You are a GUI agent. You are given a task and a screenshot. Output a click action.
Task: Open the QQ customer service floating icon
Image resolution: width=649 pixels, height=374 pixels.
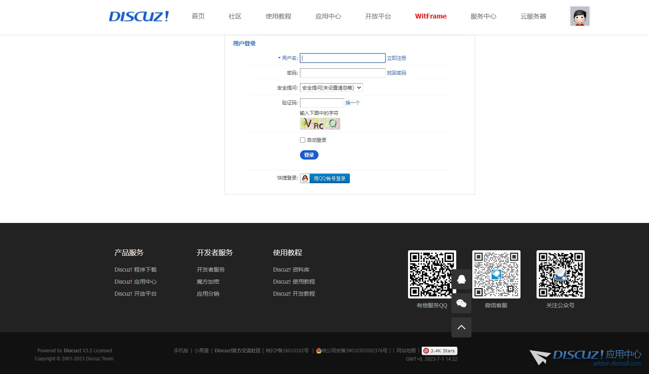pyautogui.click(x=461, y=279)
